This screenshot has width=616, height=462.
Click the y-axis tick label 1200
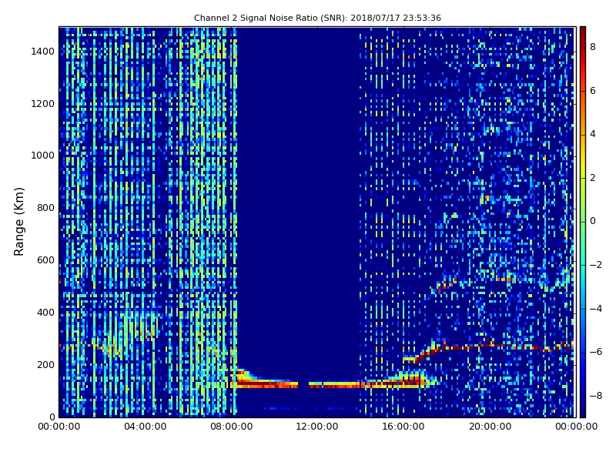[x=43, y=104]
